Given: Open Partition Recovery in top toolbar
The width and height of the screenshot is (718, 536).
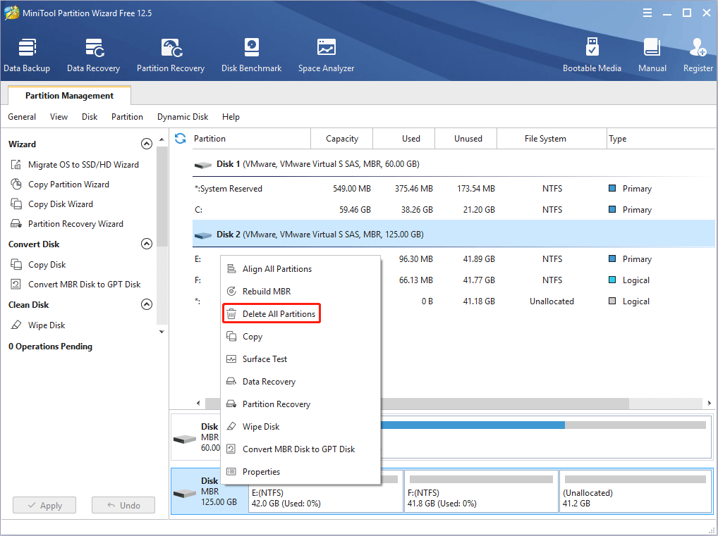Looking at the screenshot, I should tap(171, 56).
